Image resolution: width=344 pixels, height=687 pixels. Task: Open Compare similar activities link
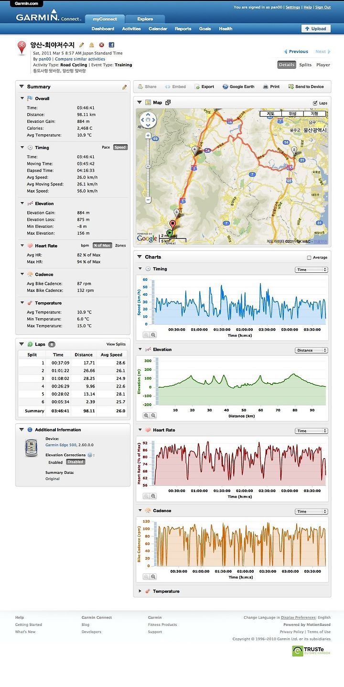[x=80, y=59]
